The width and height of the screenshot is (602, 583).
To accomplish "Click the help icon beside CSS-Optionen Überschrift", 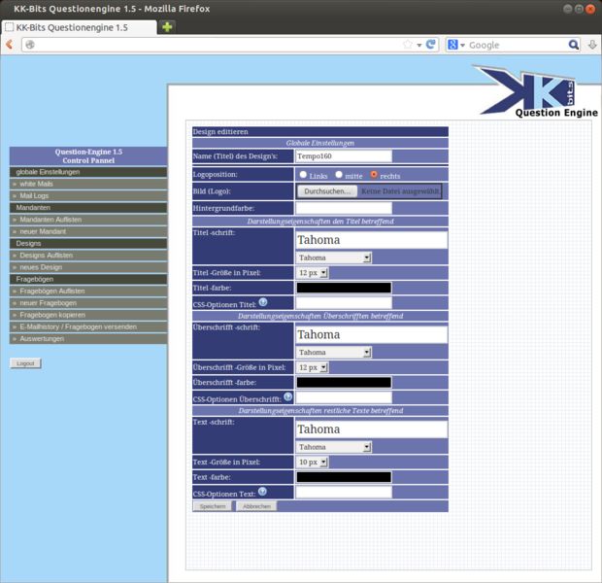I will click(x=287, y=396).
